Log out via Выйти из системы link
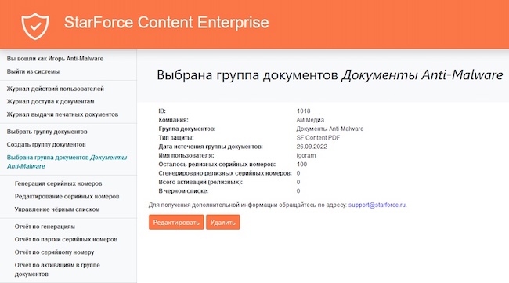Viewport: 509px width, 283px height. tap(33, 71)
